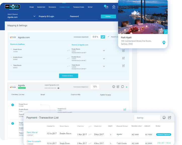Export the Payment Transaction List
This screenshot has height=145, width=182.
tap(170, 118)
